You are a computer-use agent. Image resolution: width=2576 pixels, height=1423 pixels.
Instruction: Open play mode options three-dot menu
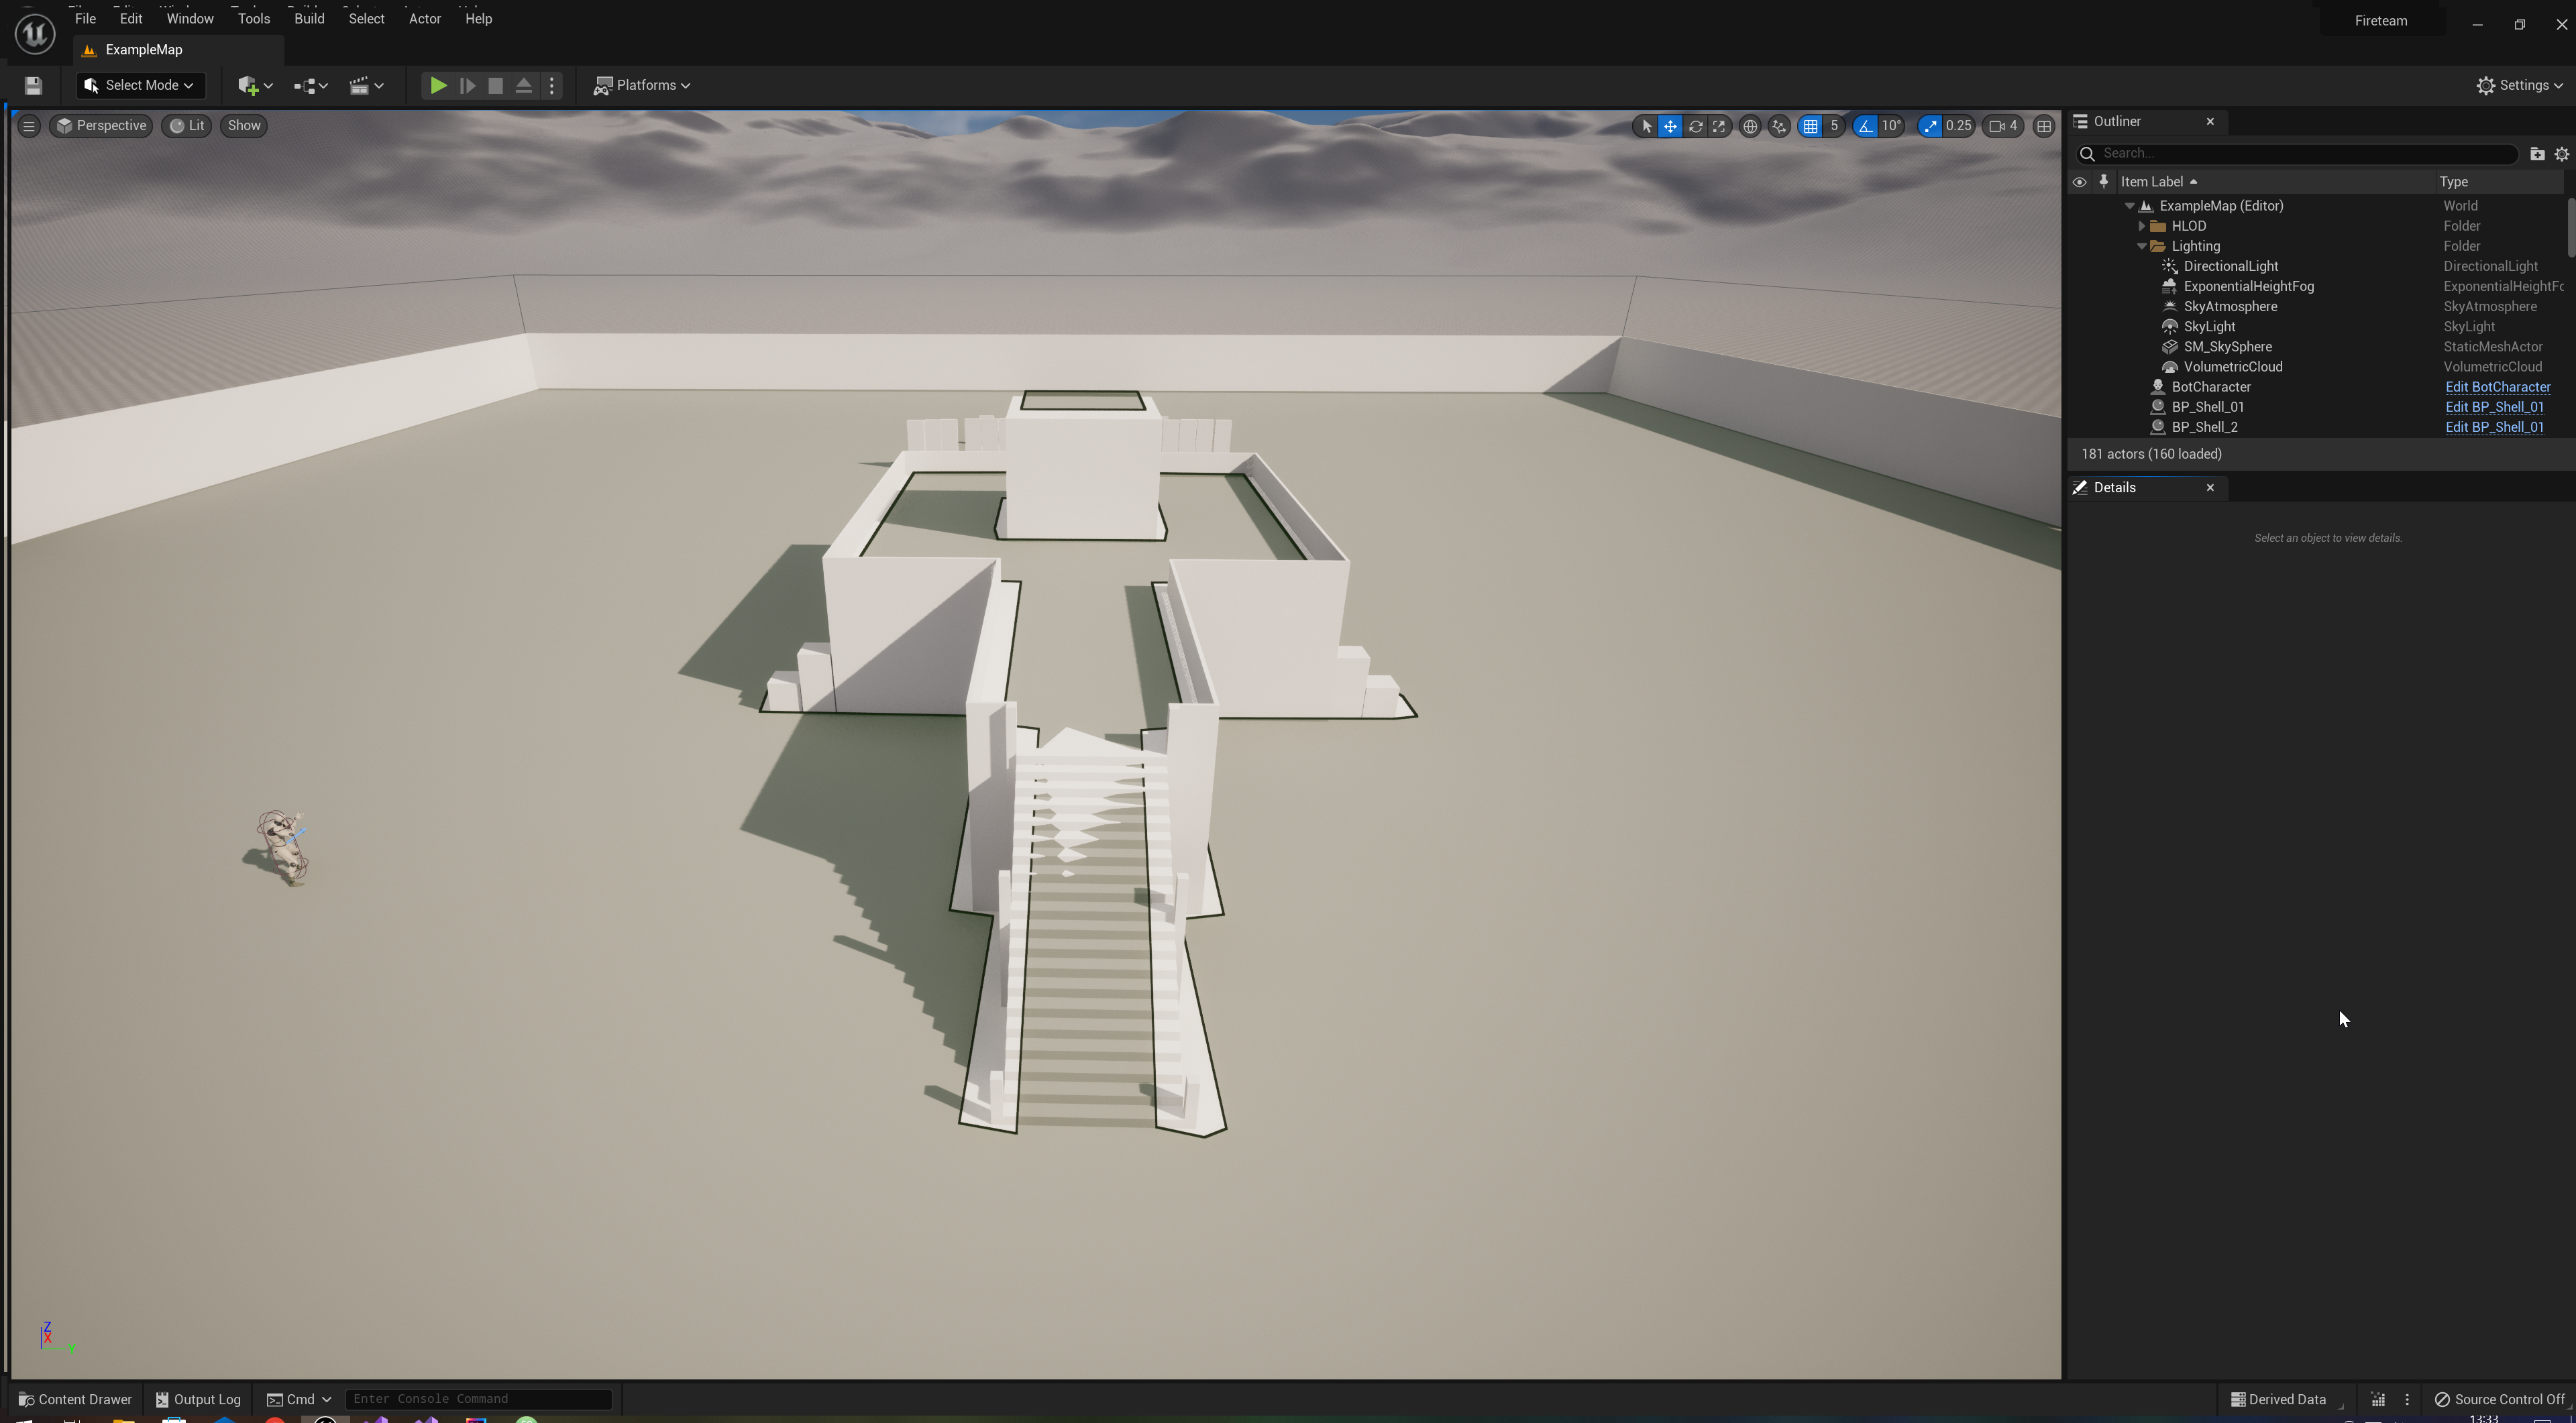(552, 85)
